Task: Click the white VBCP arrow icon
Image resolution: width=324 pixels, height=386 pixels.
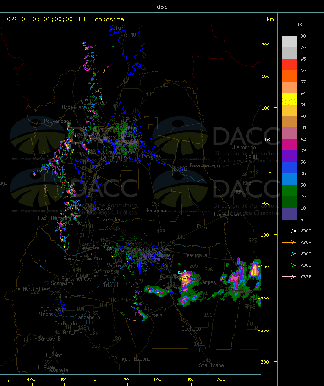Action: coord(289,231)
